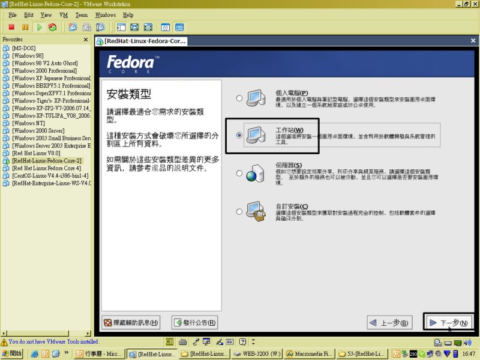The height and width of the screenshot is (360, 480).
Task: Click the Windows 開始 Start button
Action: tap(12, 353)
